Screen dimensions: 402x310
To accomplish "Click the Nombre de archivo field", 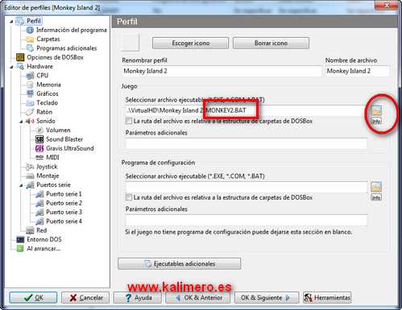I will pyautogui.click(x=358, y=71).
